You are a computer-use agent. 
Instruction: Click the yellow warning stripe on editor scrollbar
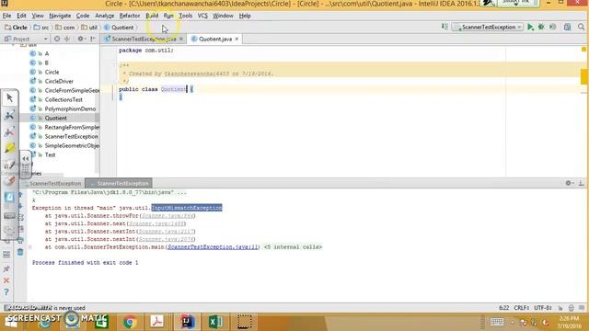(584, 76)
